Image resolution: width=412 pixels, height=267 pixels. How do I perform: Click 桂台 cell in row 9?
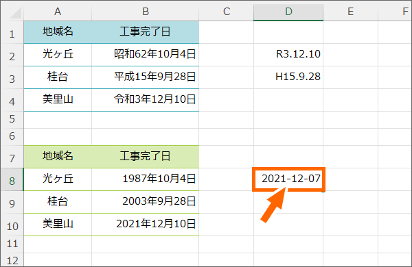[x=58, y=202]
